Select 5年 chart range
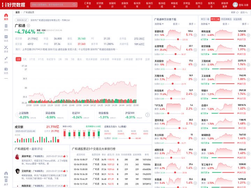This screenshot has width=251, height=188. [73, 59]
